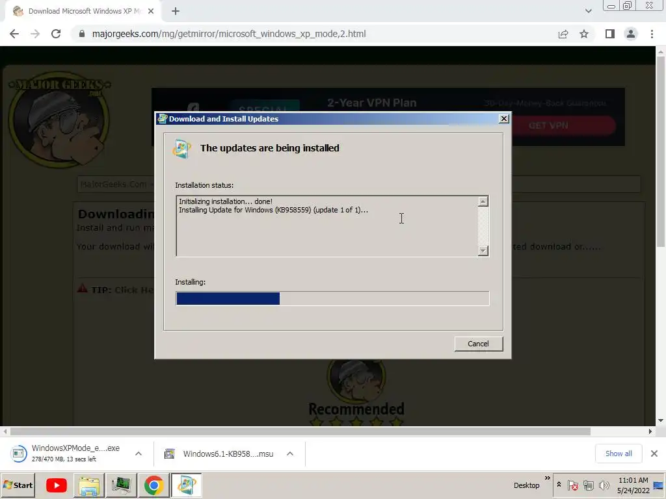Image resolution: width=666 pixels, height=499 pixels.
Task: Select the Download Microsoft Windows XP tab
Action: pos(83,12)
